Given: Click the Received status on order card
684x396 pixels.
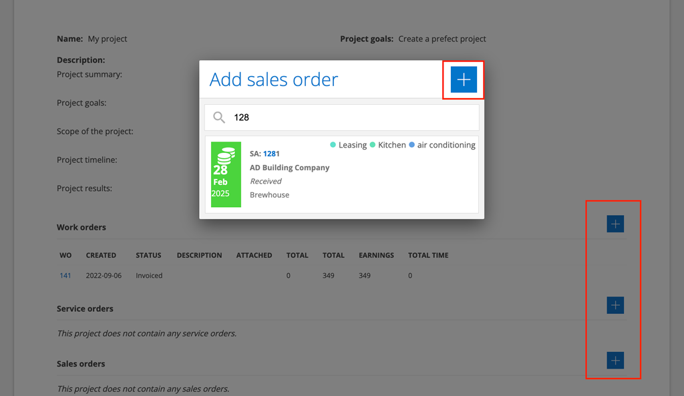Looking at the screenshot, I should point(266,181).
